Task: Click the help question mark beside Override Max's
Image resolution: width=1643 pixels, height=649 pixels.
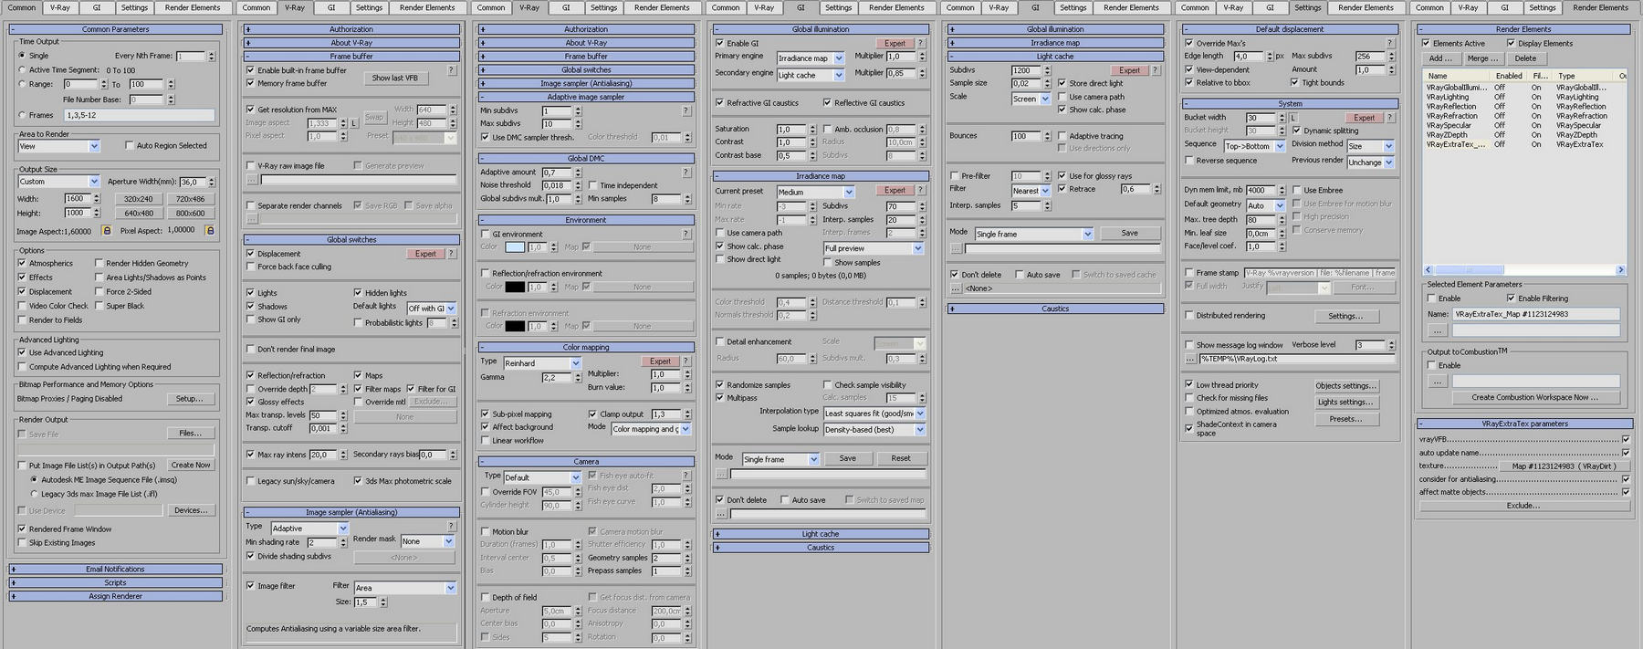Action: (1390, 43)
